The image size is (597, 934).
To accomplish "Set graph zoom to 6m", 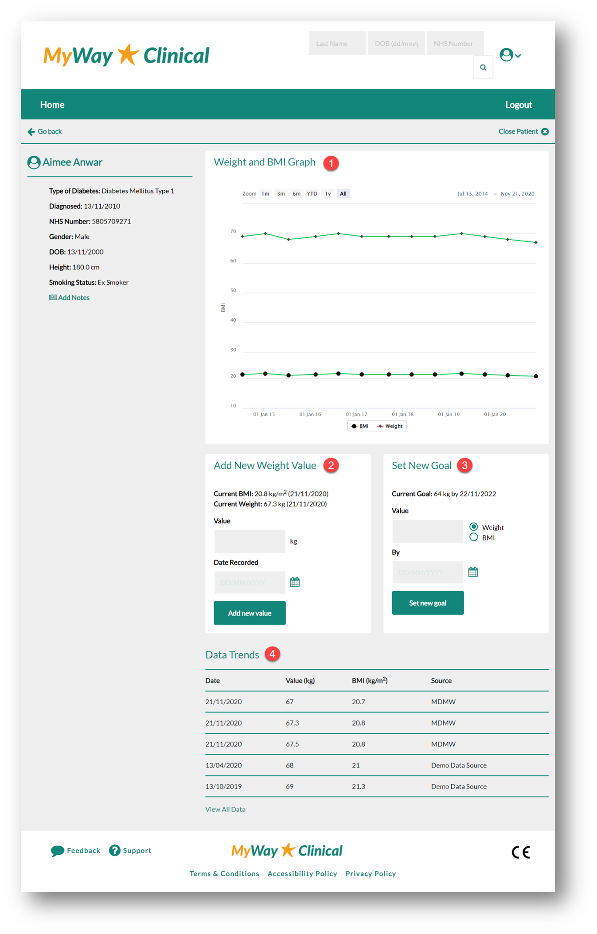I will tap(296, 194).
